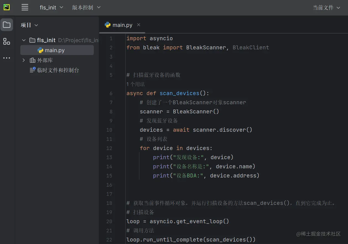Click 'scanner = BleakScanner()' line
348x244 pixels.
pyautogui.click(x=179, y=111)
